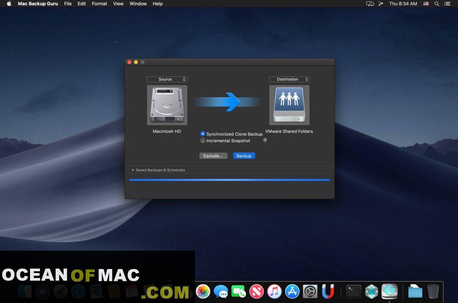This screenshot has height=303, width=458.
Task: Open Photos from the dock
Action: (x=203, y=291)
